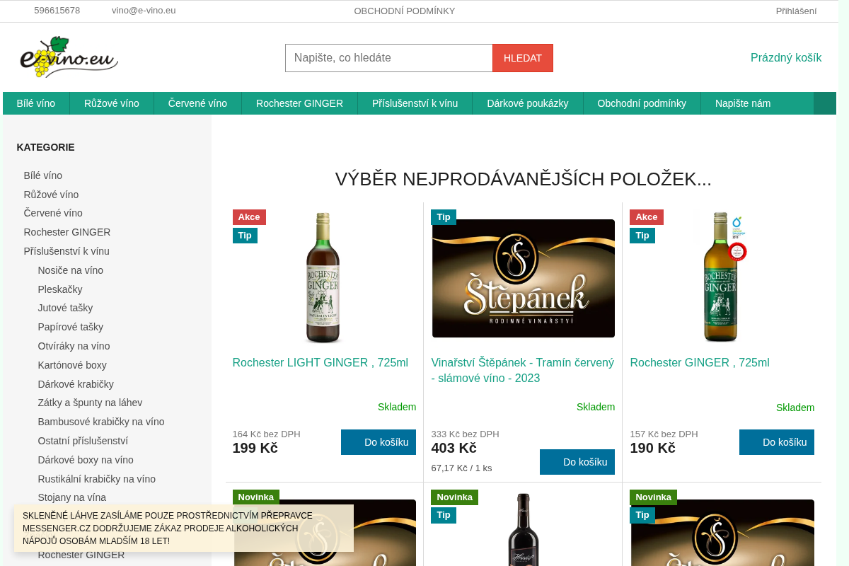Screen dimensions: 849x566
Task: Select Bílé víno in the sidebar categories
Action: click(43, 175)
